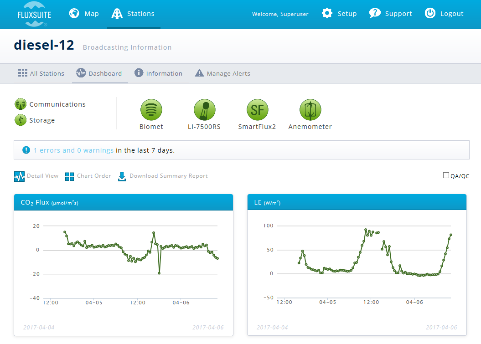Open the LI-7500RS gas analyzer icon
The height and width of the screenshot is (344, 481).
[204, 110]
